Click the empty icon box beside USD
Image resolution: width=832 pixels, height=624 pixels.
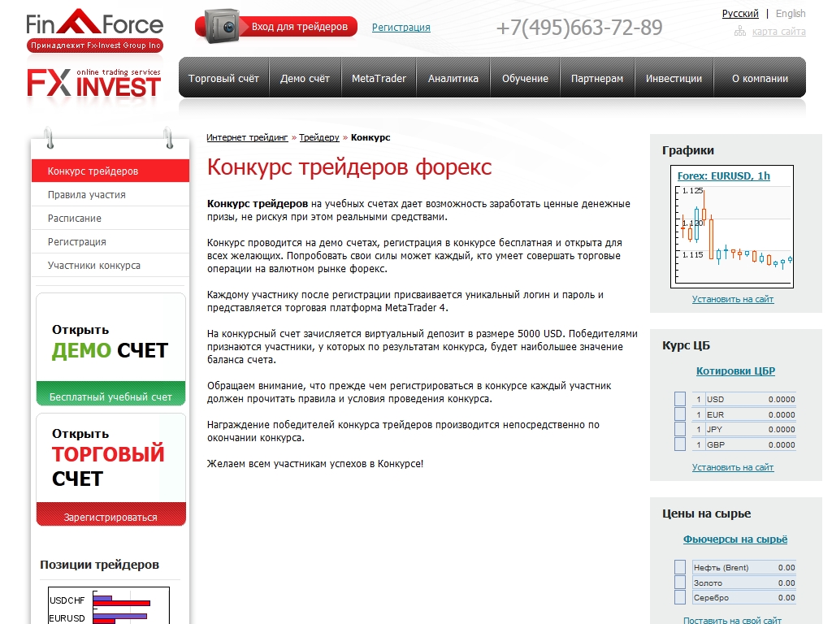click(x=680, y=399)
